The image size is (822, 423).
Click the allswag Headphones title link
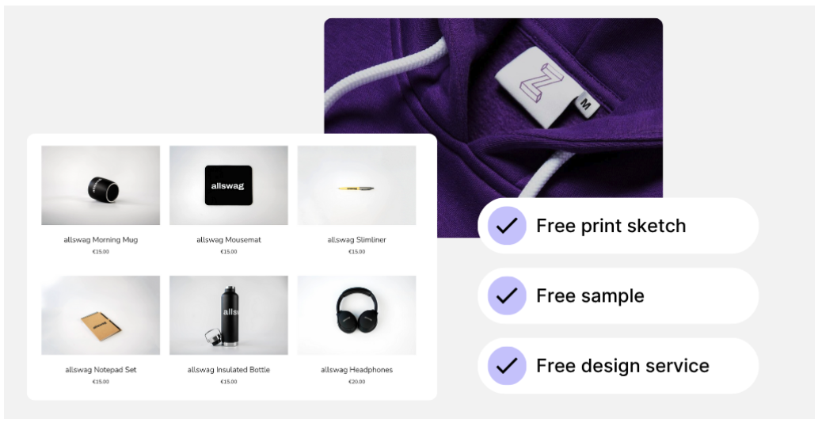pos(356,370)
